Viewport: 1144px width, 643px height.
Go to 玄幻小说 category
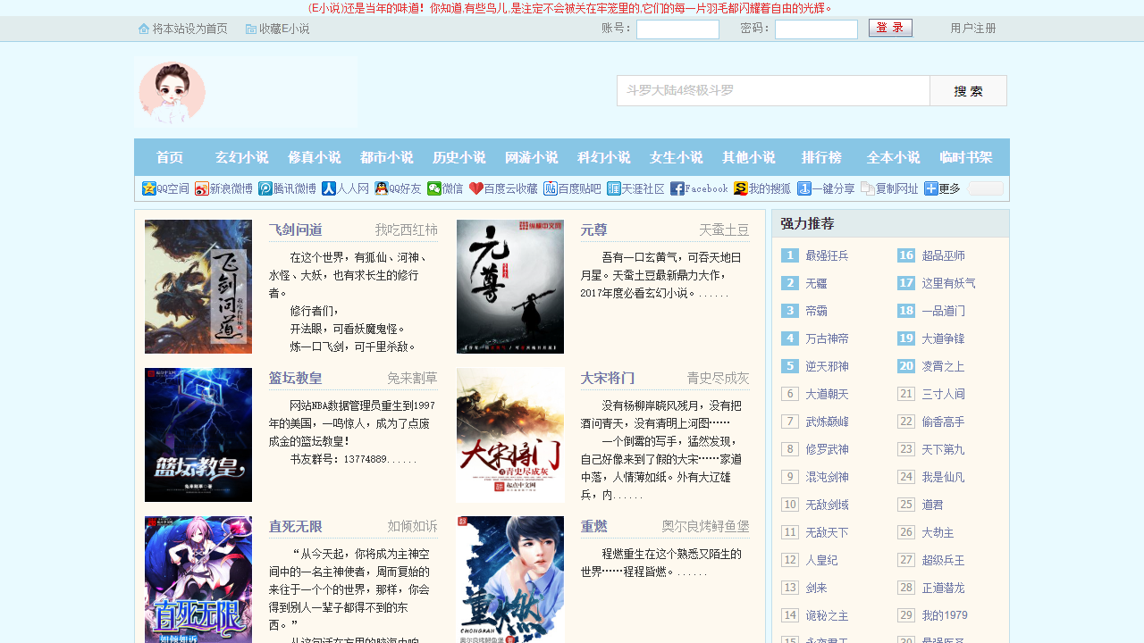point(242,157)
